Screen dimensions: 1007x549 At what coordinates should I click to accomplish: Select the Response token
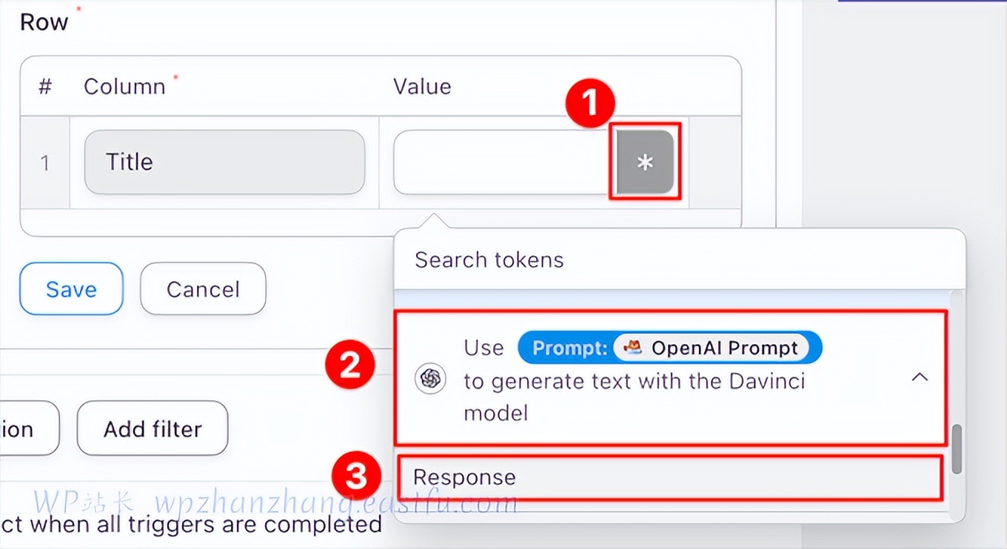click(464, 477)
